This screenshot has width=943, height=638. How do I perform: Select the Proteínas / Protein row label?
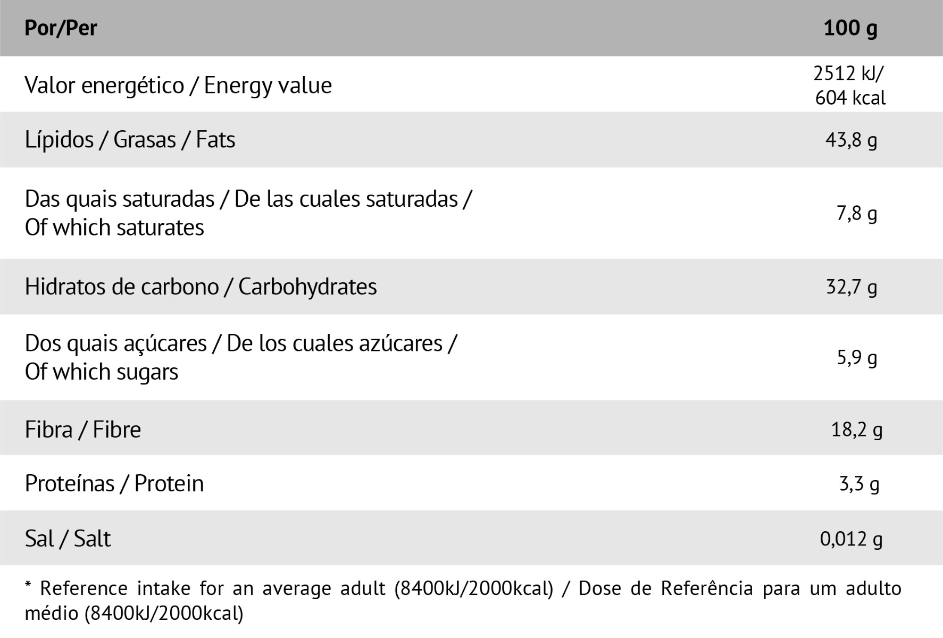pos(114,484)
